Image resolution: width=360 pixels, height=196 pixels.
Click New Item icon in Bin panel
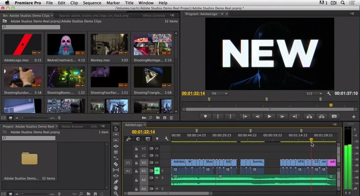pos(165,118)
